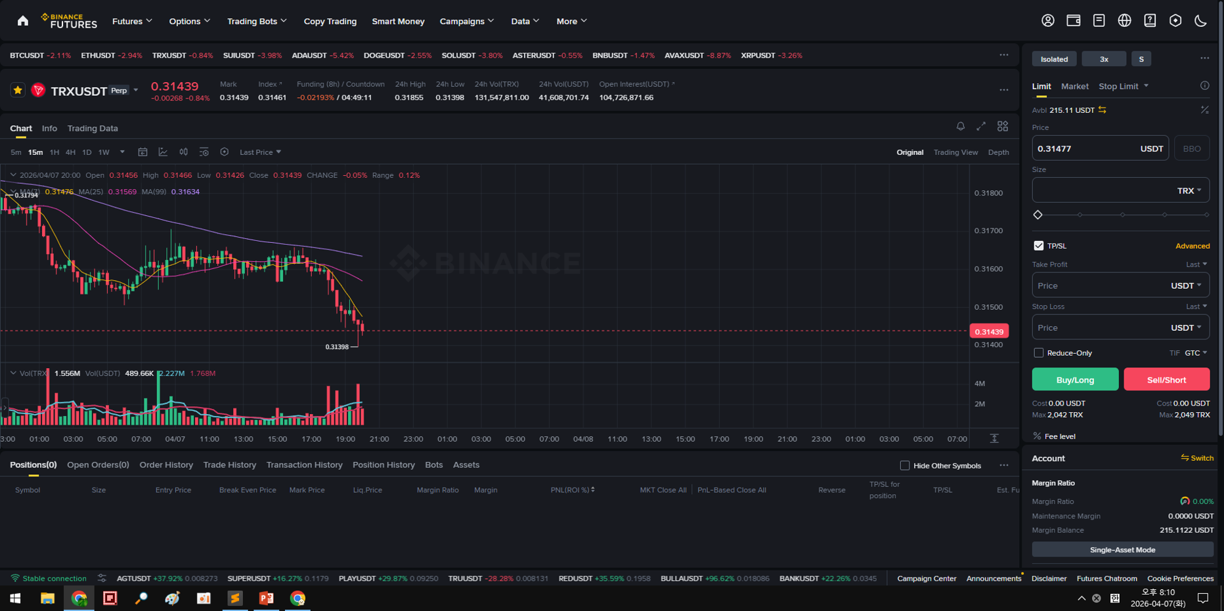
Task: Open the chart indicators line icon
Action: [163, 152]
